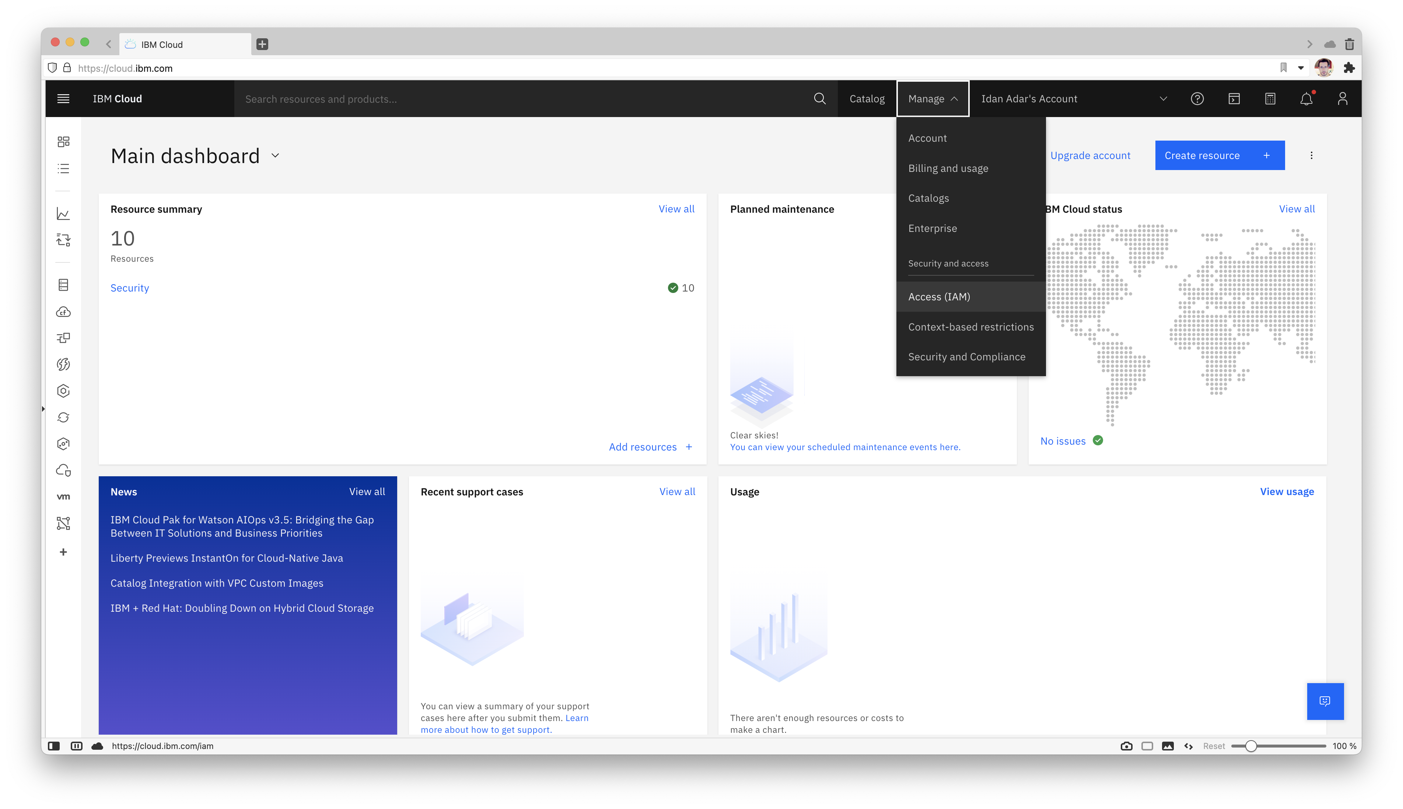Open the cost estimator calculator icon
Viewport: 1403px width, 809px height.
point(1270,98)
